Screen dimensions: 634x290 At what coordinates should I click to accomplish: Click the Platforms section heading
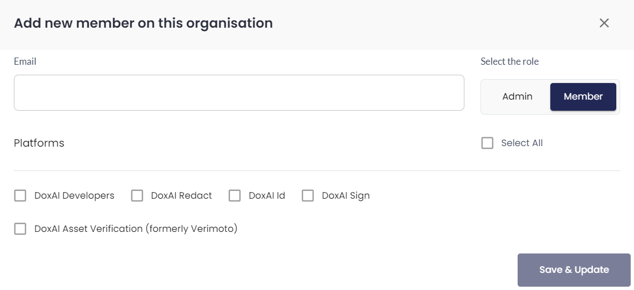[39, 143]
